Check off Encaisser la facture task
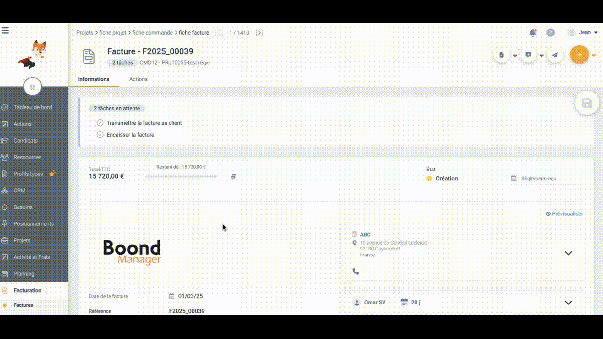Viewport: 603px width, 339px height. coord(100,135)
